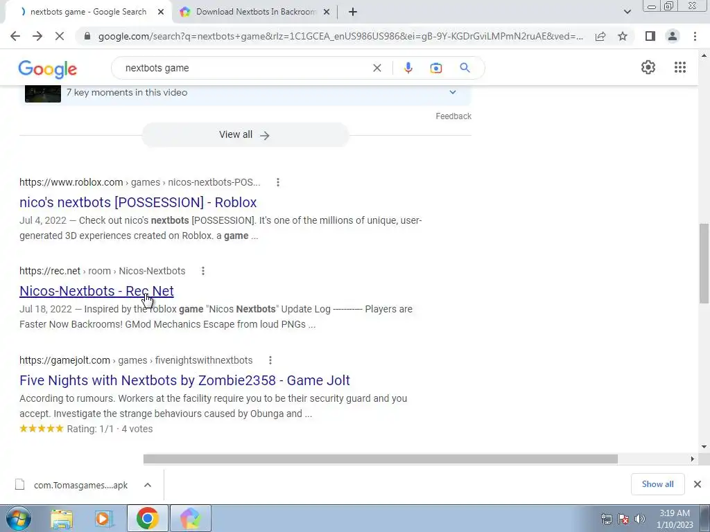Click the vertical scrollbar down arrow
Screen dimensions: 710x532
704,447
